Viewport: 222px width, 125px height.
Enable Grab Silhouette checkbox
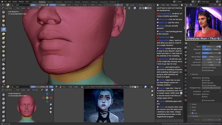203,70
